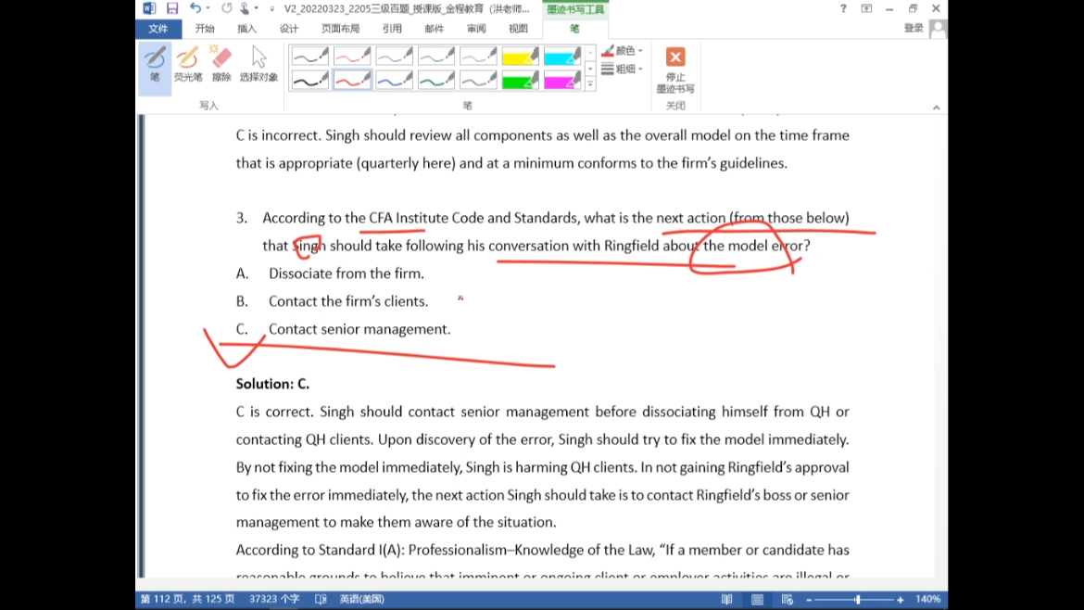Select the 笔 (Pen) tool in ribbon

pyautogui.click(x=155, y=65)
